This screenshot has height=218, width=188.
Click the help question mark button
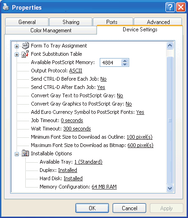click(170, 7)
